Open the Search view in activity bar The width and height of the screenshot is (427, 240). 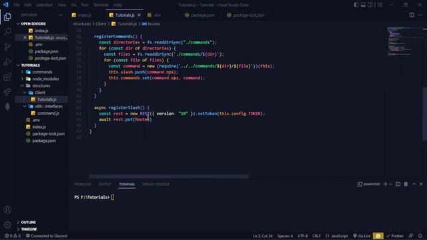coord(7,31)
